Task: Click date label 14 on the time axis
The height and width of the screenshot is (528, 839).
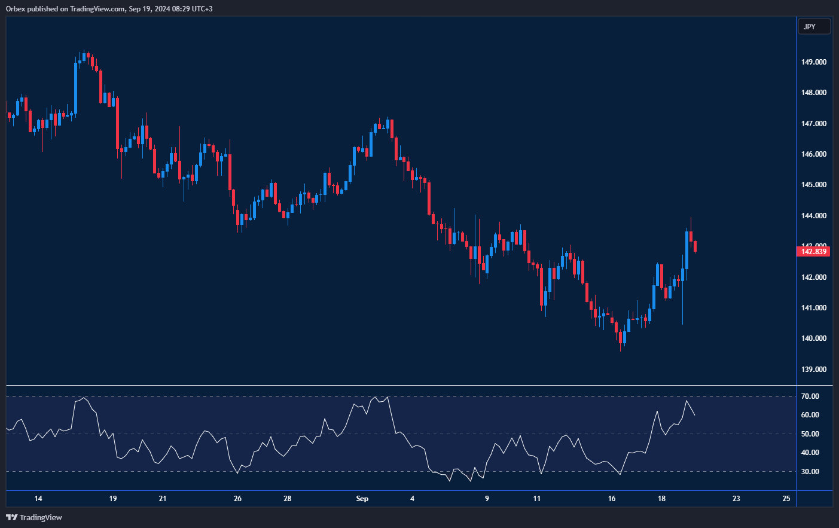Action: 38,499
